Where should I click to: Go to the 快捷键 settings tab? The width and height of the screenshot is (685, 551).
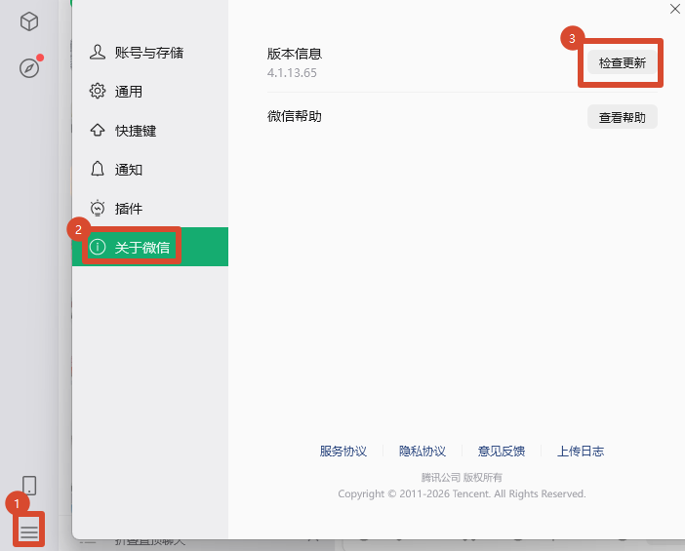[150, 130]
